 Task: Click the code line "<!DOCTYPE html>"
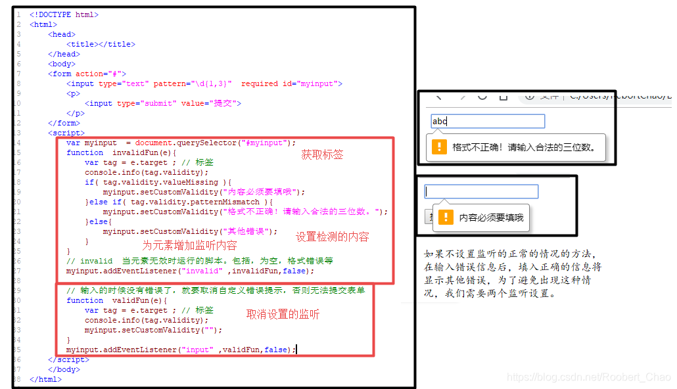point(64,14)
